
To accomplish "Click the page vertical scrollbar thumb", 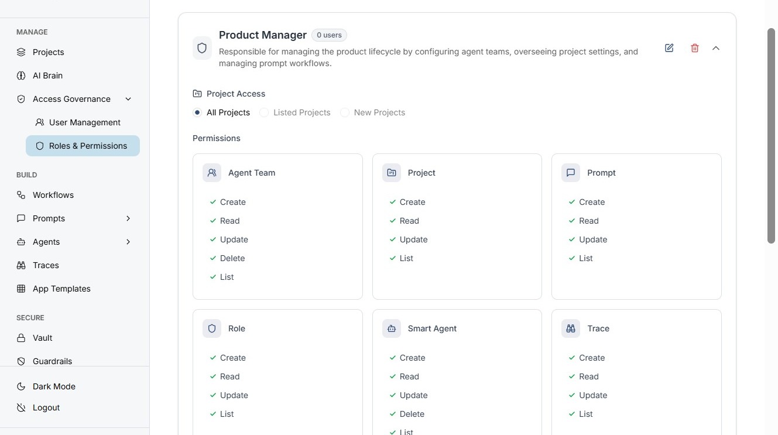I will (771, 135).
